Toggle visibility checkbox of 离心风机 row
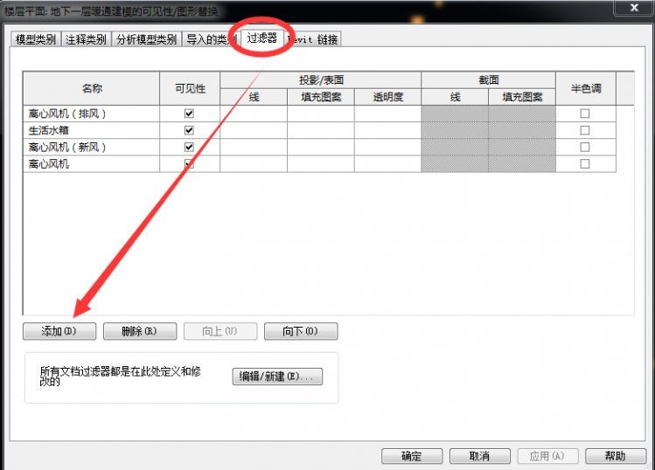 (x=189, y=163)
